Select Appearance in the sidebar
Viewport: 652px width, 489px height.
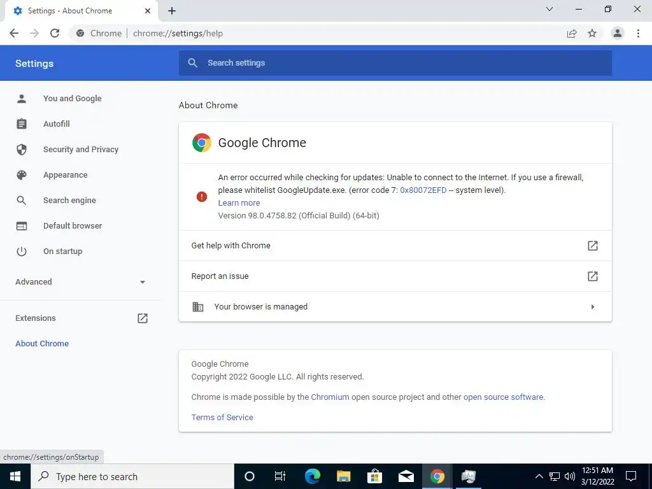click(66, 175)
